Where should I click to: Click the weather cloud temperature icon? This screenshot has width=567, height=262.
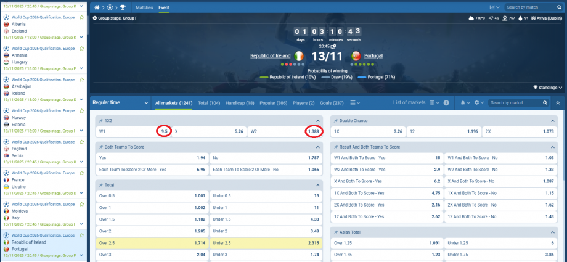pos(471,18)
